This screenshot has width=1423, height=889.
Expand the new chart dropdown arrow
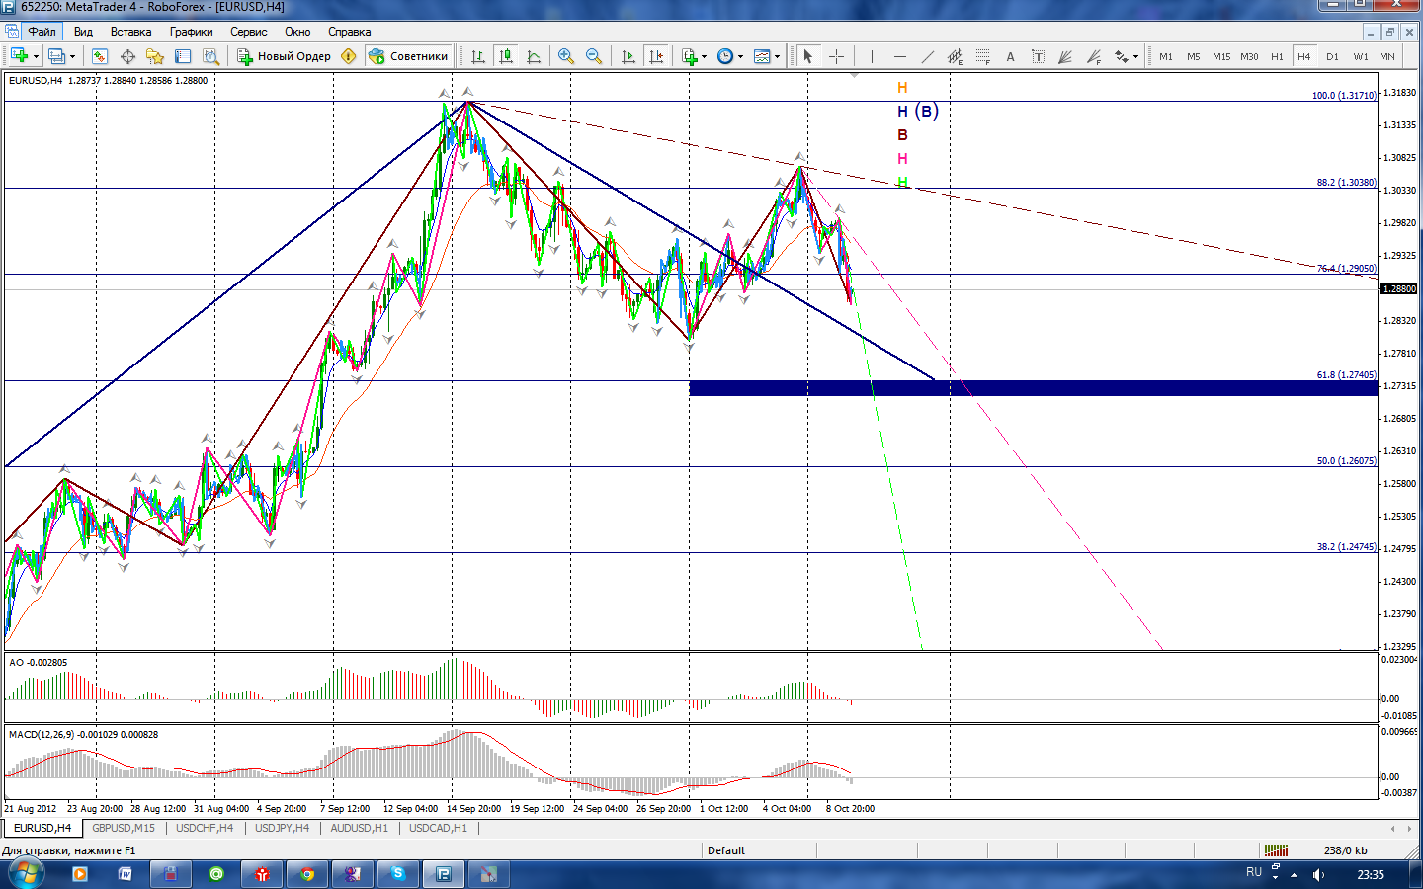click(36, 56)
